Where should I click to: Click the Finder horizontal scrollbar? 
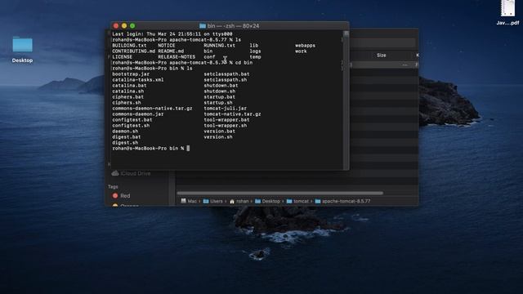(x=279, y=193)
